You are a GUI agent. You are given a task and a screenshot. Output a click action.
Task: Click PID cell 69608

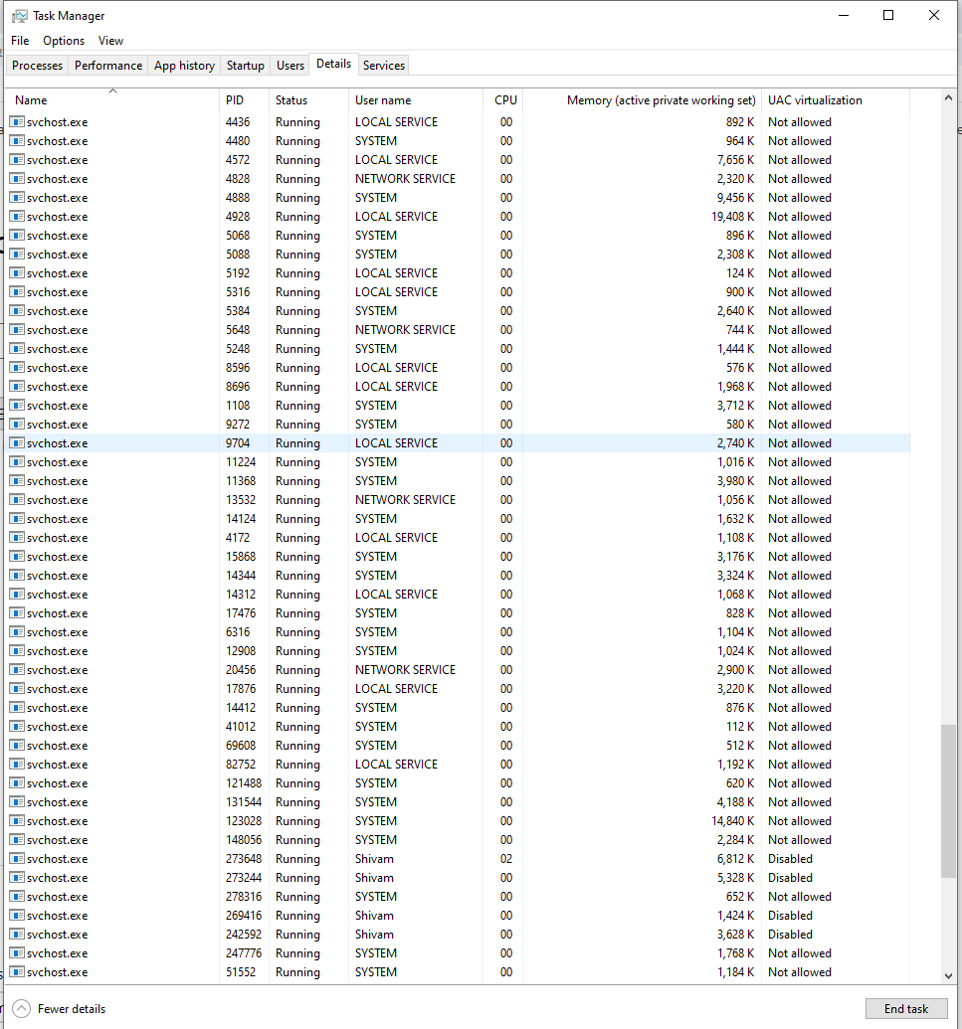pos(241,747)
